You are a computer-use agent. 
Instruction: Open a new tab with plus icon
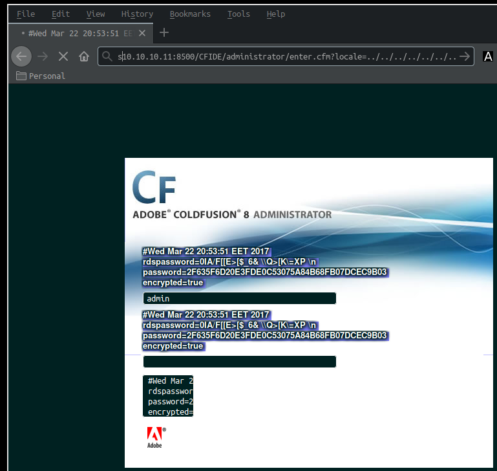pos(164,32)
